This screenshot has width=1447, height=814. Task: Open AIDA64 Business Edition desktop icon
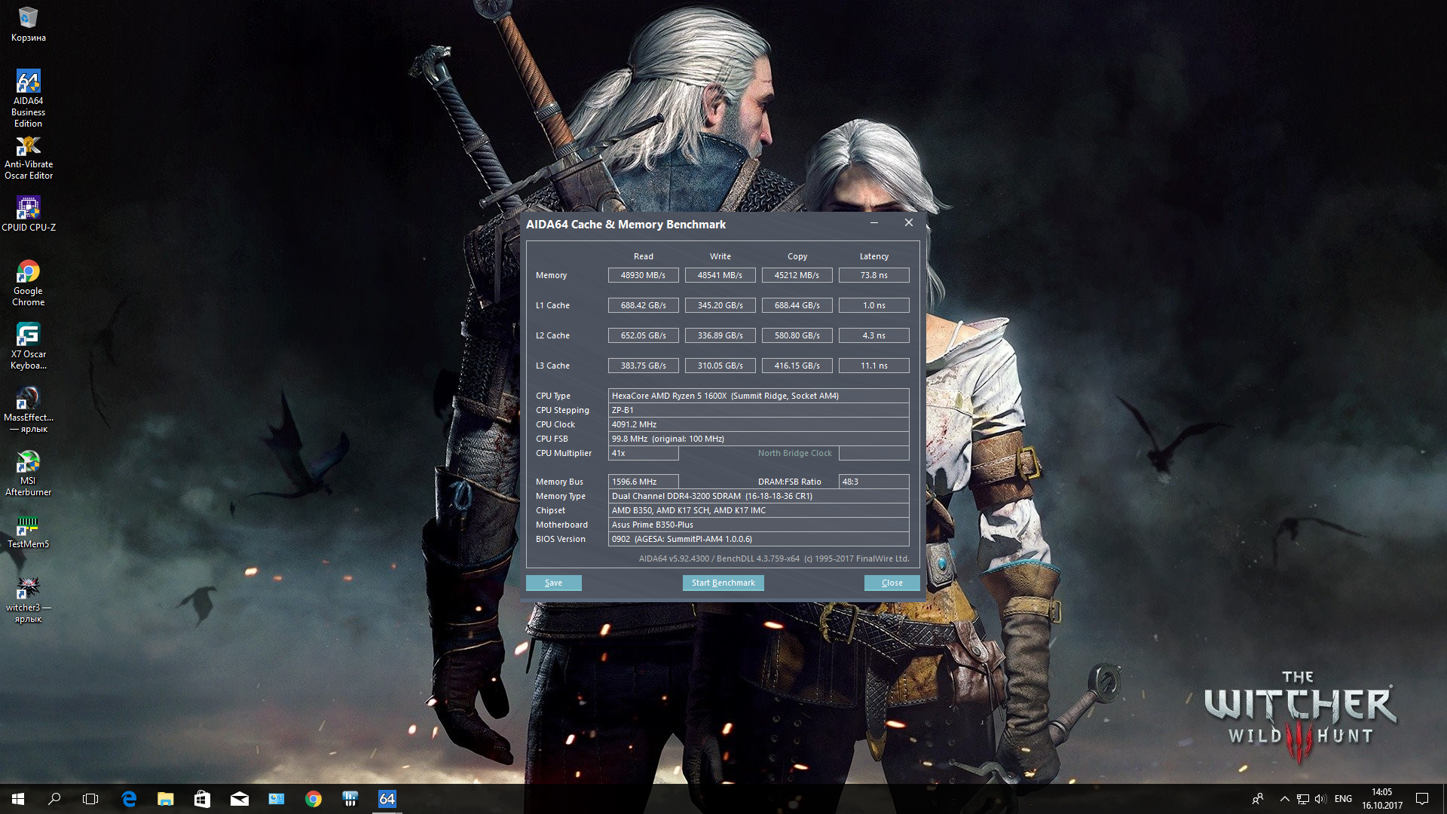click(28, 83)
